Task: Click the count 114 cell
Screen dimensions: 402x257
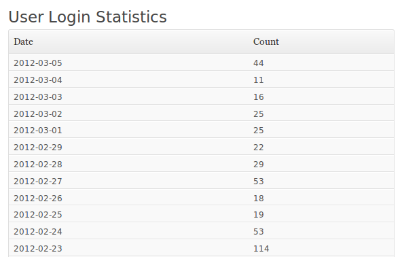Action: [261, 248]
